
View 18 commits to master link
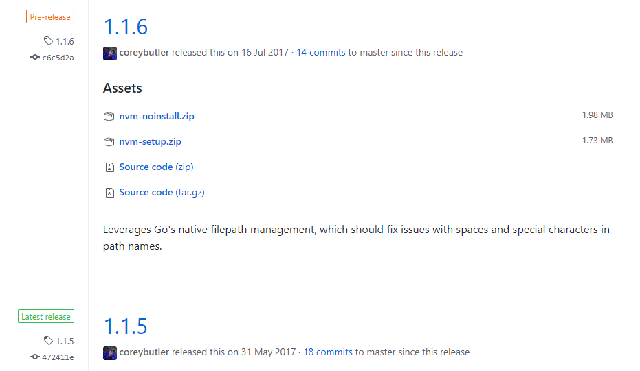click(x=328, y=352)
